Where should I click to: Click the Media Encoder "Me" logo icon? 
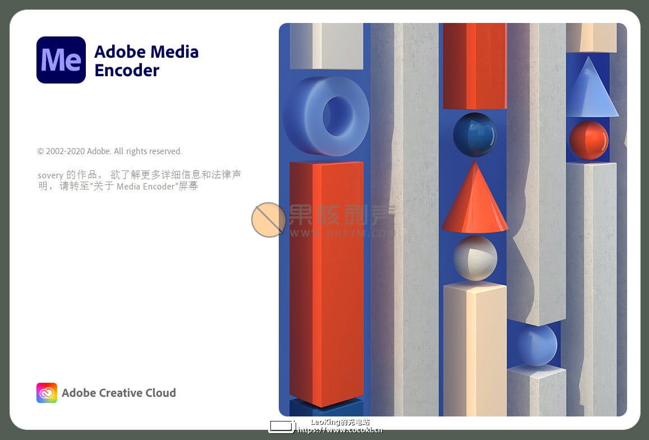pyautogui.click(x=61, y=60)
